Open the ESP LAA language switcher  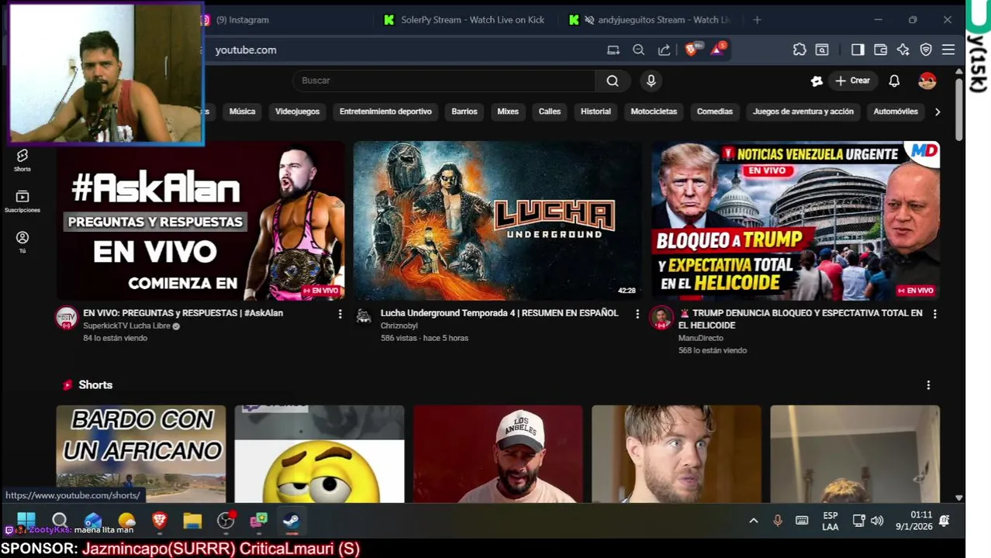pyautogui.click(x=830, y=521)
